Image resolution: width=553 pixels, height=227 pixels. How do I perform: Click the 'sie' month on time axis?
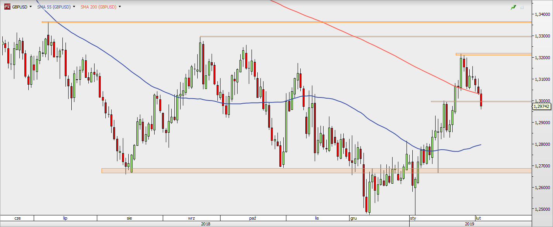tap(129, 218)
